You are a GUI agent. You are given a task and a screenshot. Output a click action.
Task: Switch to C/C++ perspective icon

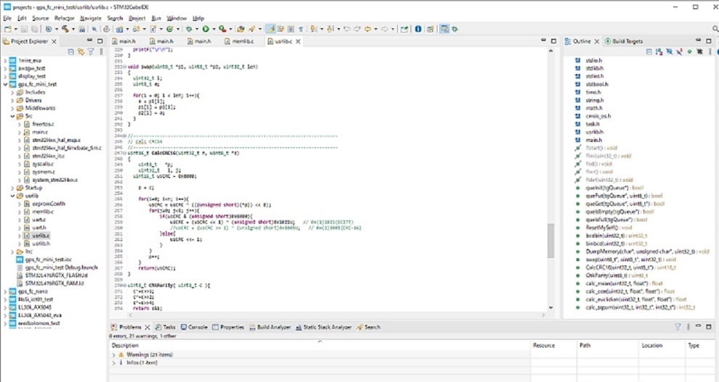[x=444, y=29]
